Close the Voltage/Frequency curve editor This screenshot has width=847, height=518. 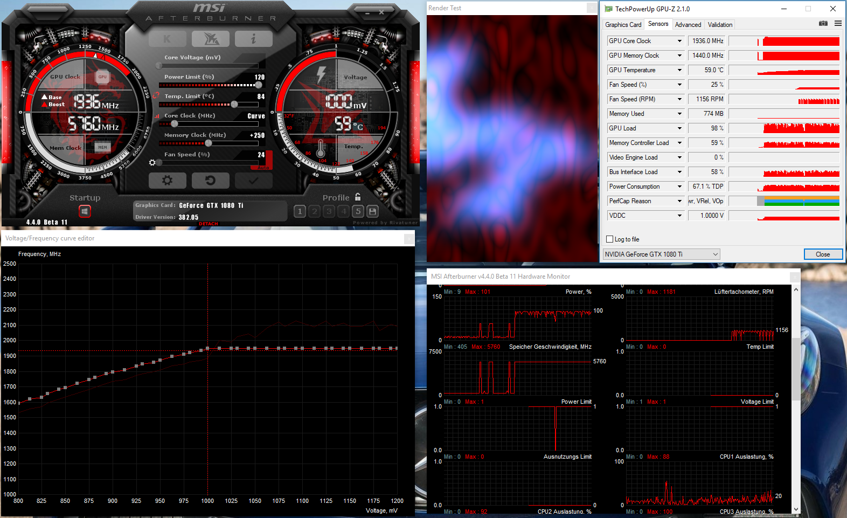(409, 238)
